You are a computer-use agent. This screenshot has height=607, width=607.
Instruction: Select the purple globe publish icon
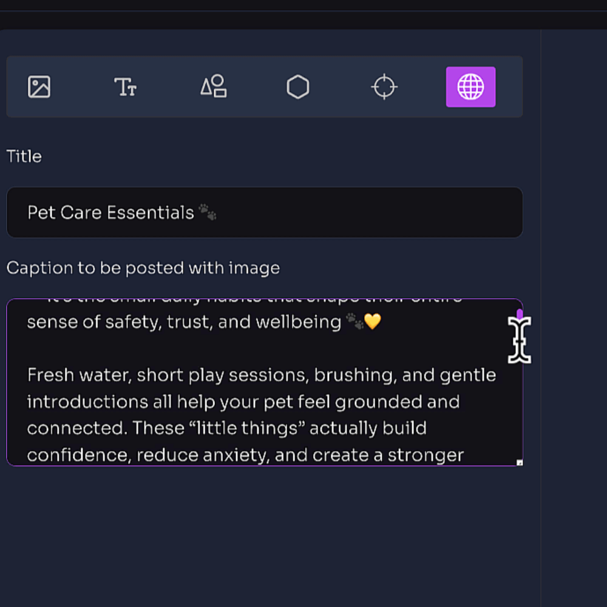coord(470,87)
